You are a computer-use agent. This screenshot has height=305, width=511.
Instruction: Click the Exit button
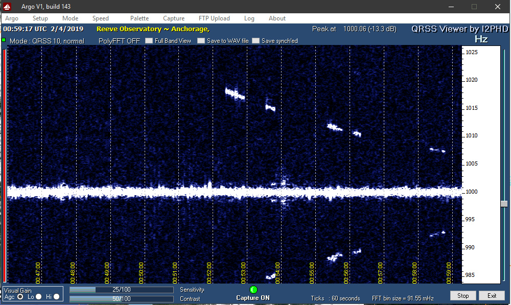(492, 296)
